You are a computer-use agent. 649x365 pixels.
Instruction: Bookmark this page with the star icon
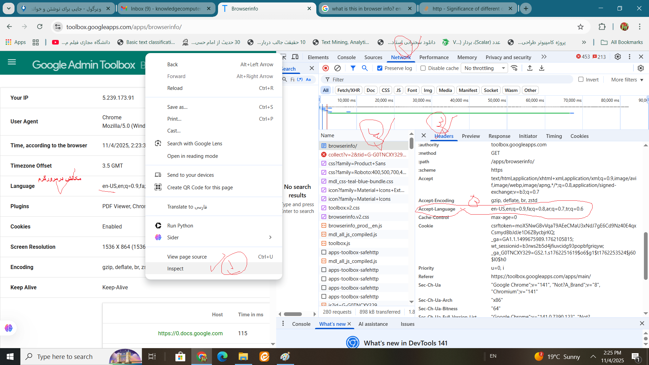click(580, 27)
